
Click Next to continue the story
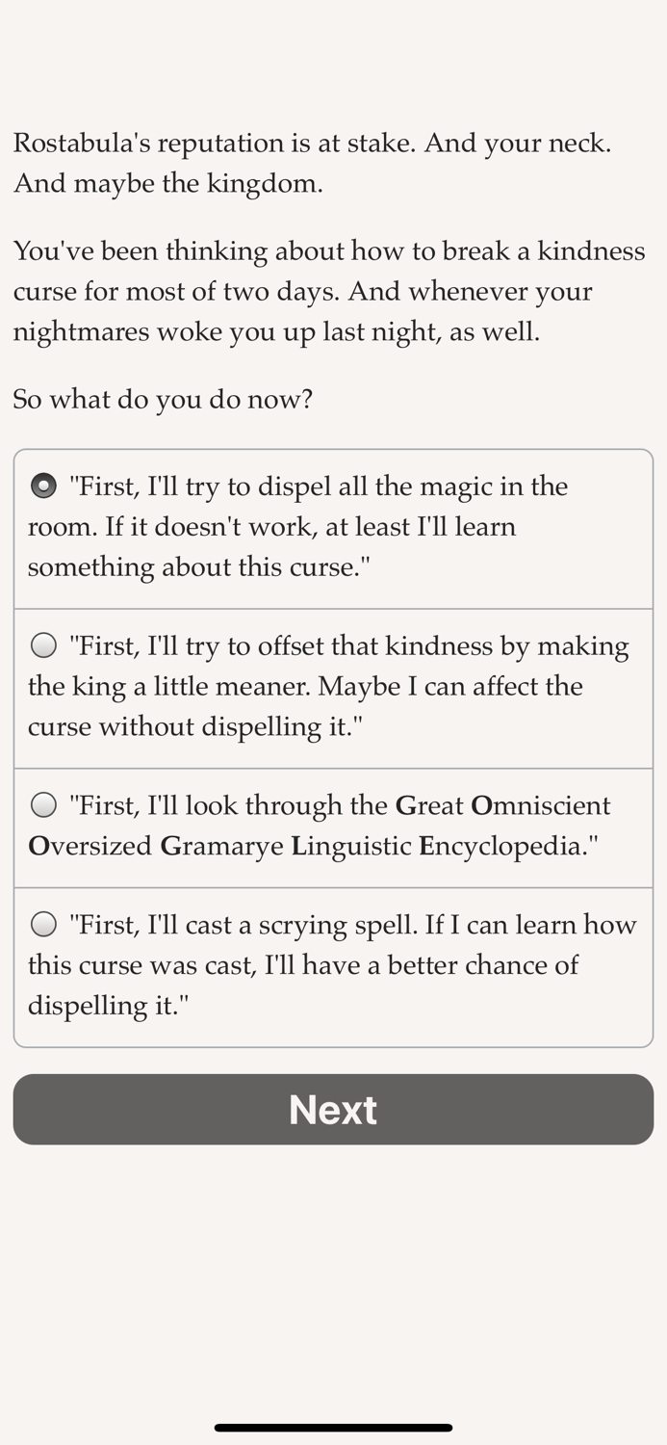[x=332, y=1109]
